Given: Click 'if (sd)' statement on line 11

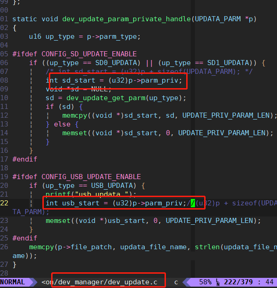Looking at the screenshot, I should [x=60, y=107].
